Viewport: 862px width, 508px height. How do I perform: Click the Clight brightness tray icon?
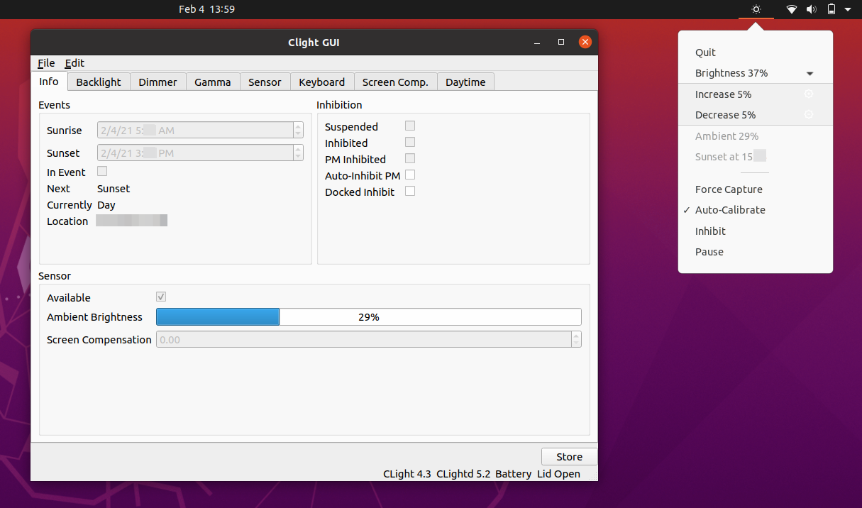[x=756, y=9]
